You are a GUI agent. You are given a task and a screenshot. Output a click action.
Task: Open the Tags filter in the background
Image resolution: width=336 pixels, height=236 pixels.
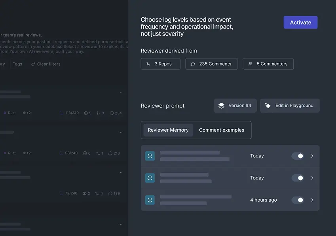(x=17, y=64)
